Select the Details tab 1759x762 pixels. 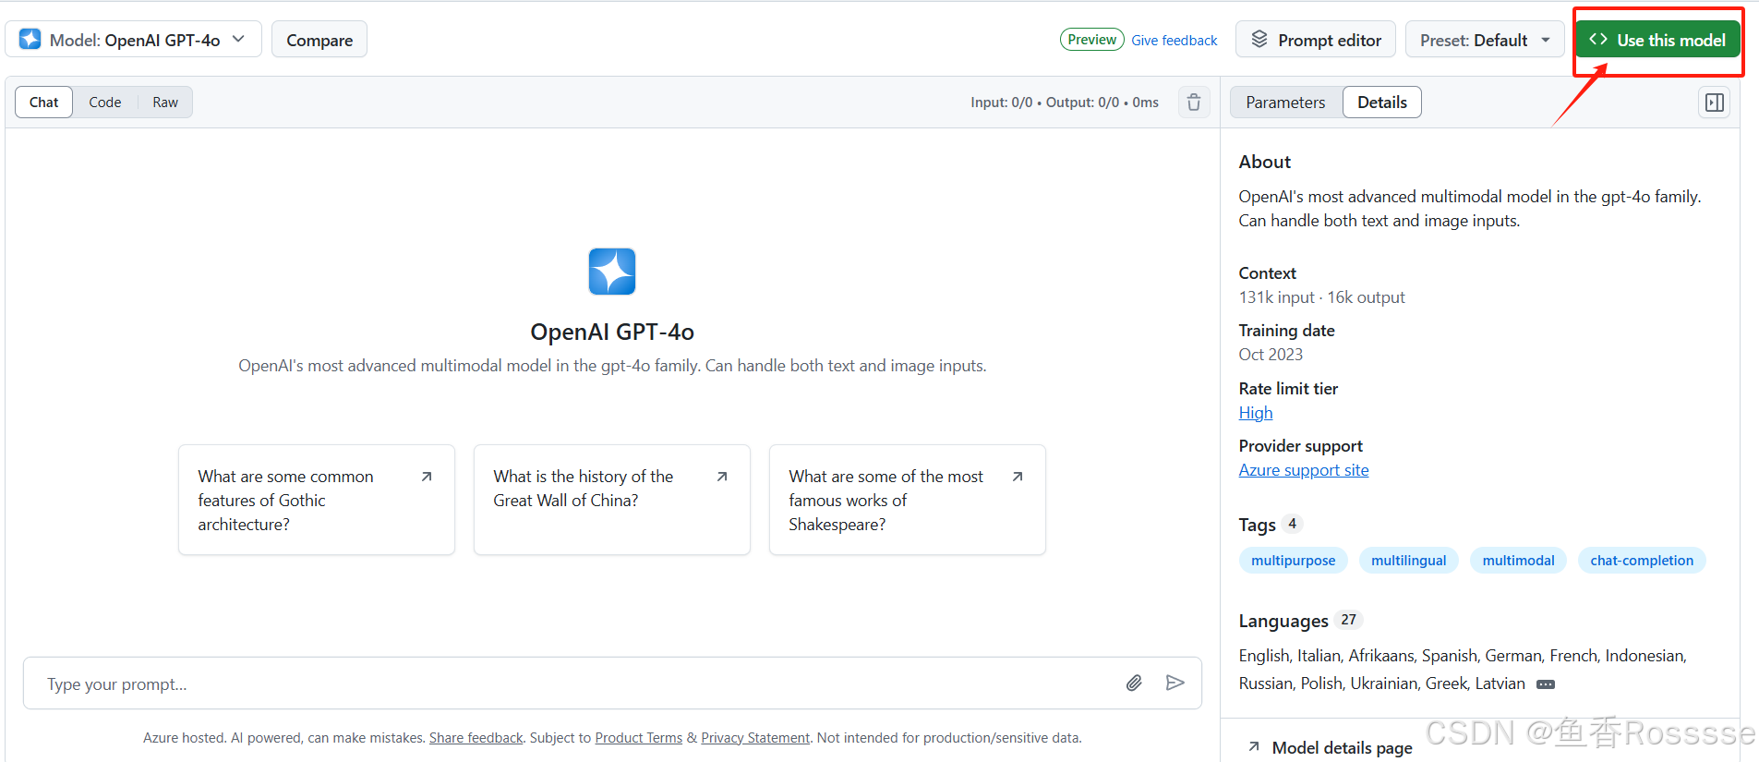click(x=1382, y=103)
